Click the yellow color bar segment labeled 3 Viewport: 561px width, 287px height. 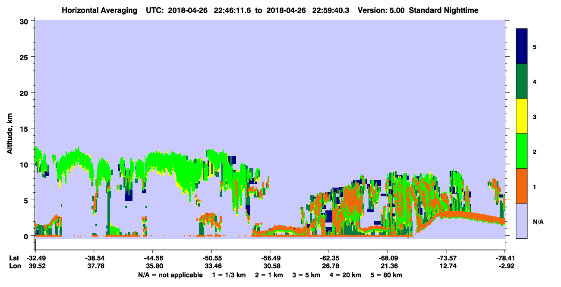click(x=521, y=116)
